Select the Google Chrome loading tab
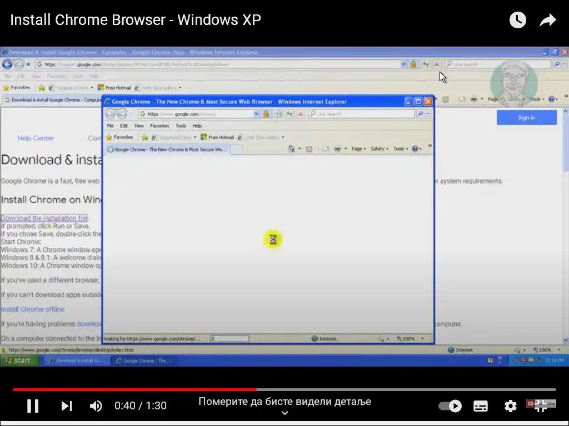This screenshot has width=569, height=426. coord(167,149)
